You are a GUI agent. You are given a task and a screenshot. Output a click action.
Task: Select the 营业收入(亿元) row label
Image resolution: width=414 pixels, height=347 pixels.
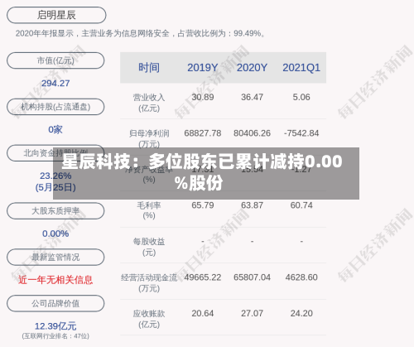tap(149, 103)
